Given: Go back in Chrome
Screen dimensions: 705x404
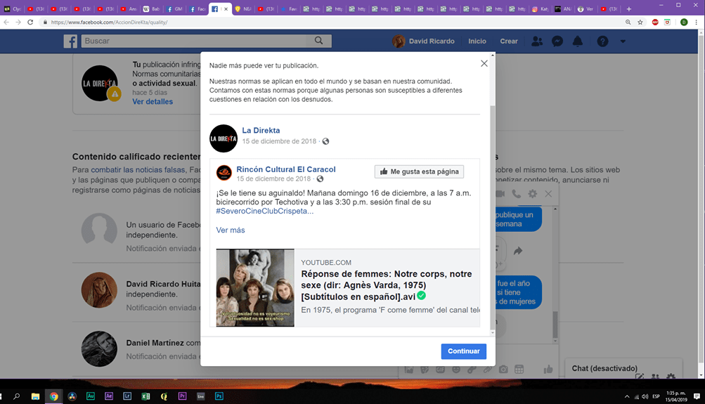Looking at the screenshot, I should coord(6,22).
